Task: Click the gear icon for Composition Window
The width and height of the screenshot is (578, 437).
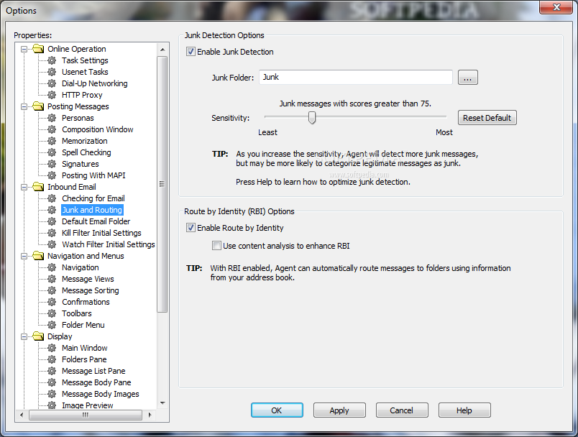Action: pos(52,129)
